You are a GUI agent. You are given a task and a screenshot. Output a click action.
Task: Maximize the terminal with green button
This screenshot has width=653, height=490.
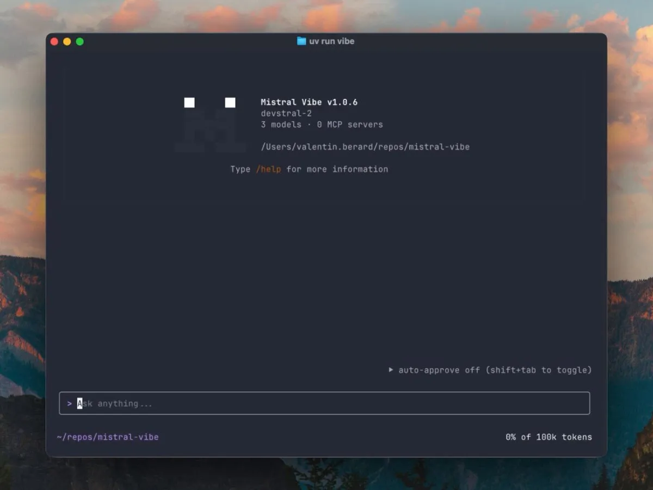tap(80, 41)
